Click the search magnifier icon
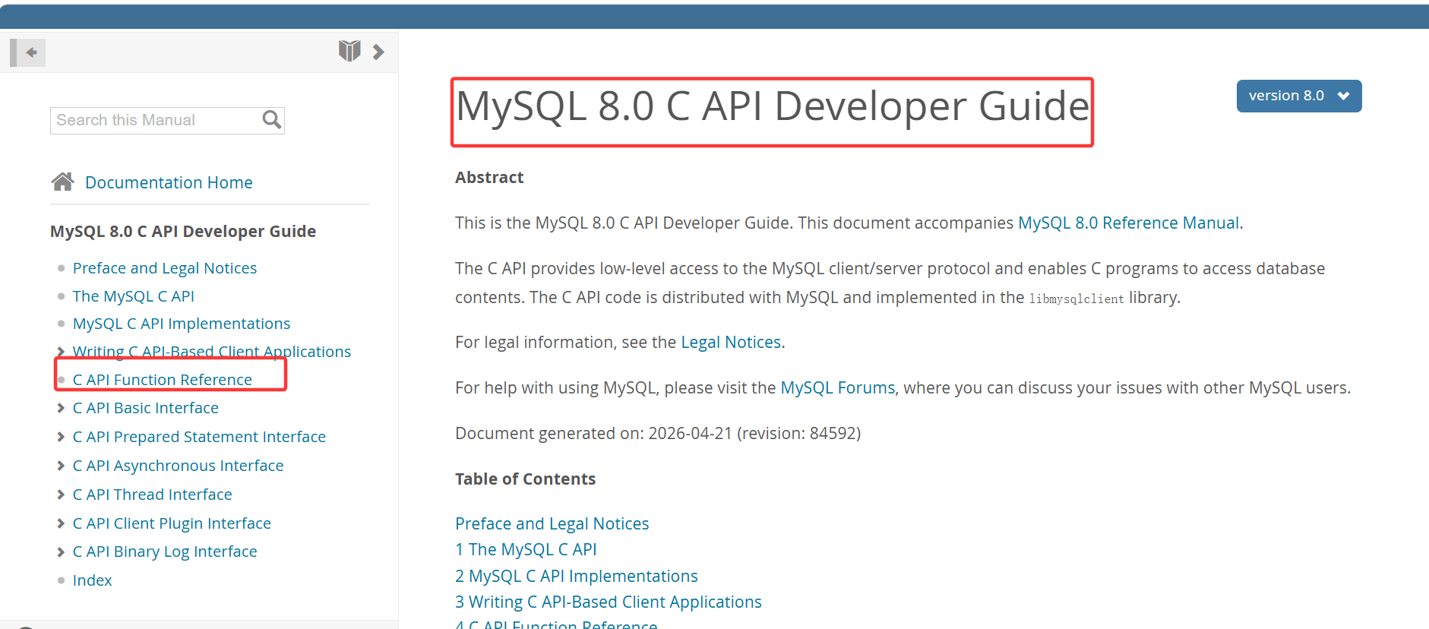 point(271,120)
